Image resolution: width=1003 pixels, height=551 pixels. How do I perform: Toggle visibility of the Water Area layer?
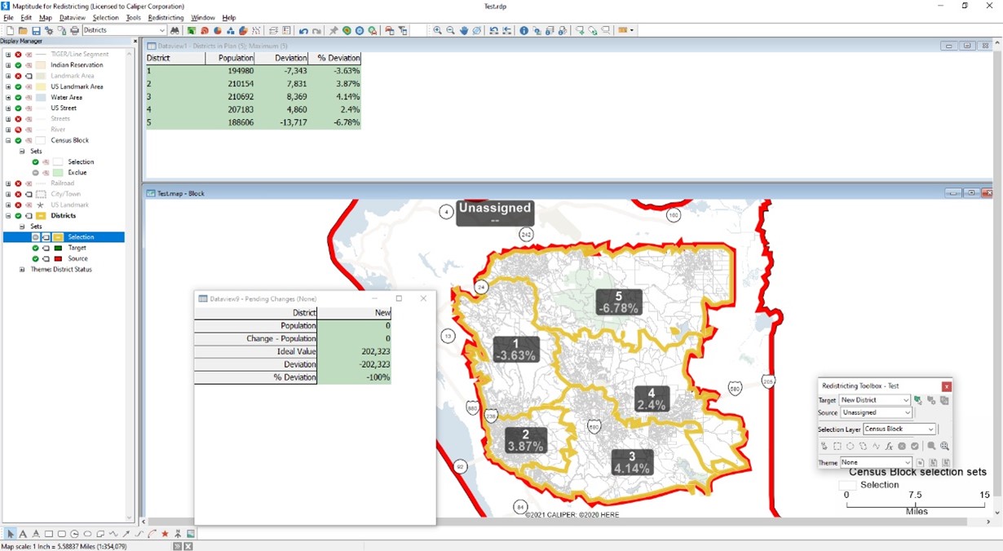[x=18, y=97]
